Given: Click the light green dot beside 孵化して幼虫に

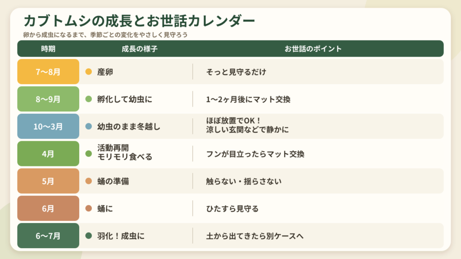Looking at the screenshot, I should point(89,99).
